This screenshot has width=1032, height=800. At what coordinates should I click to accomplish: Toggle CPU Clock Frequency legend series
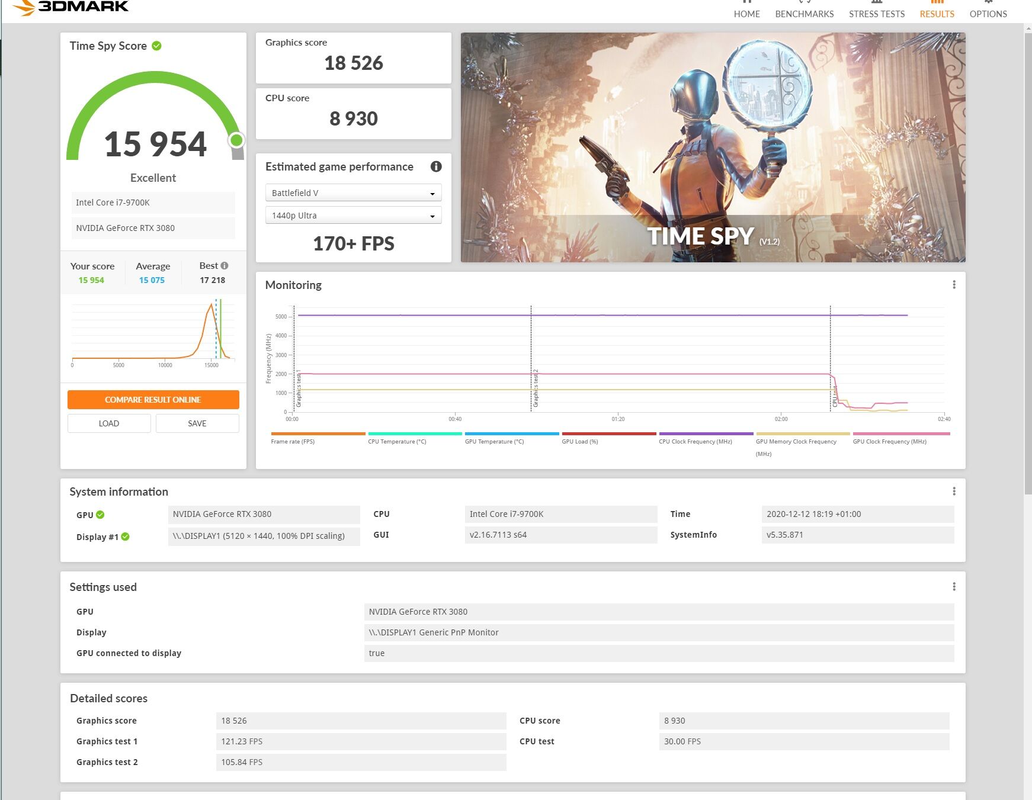(706, 438)
